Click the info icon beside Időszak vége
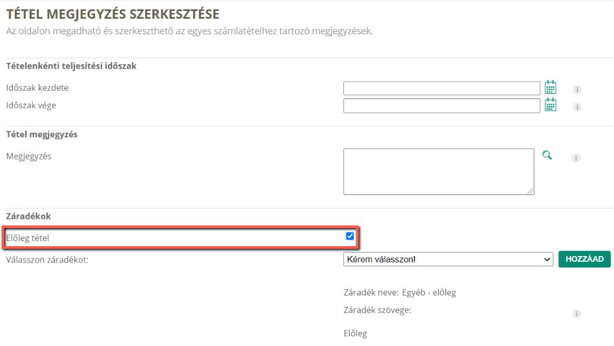The width and height of the screenshot is (614, 346). (x=577, y=107)
